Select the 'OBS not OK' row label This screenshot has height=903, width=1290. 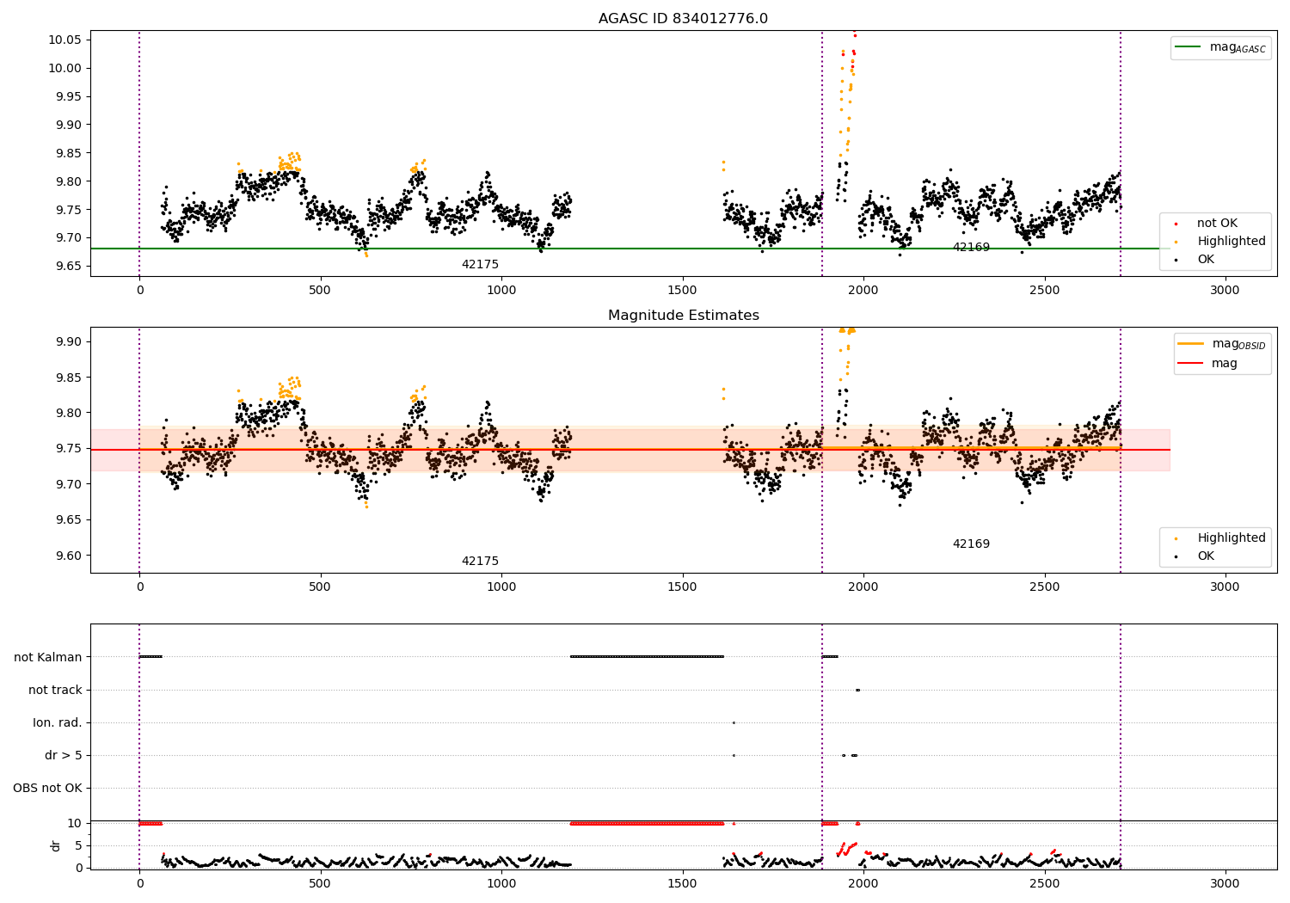pos(47,789)
